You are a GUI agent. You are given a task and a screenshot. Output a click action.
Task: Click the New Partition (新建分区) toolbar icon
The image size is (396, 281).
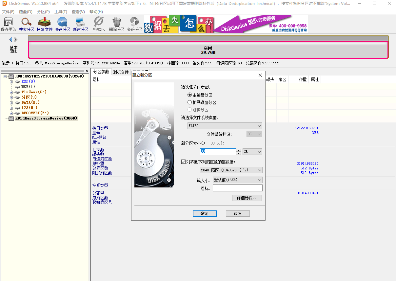pos(81,24)
